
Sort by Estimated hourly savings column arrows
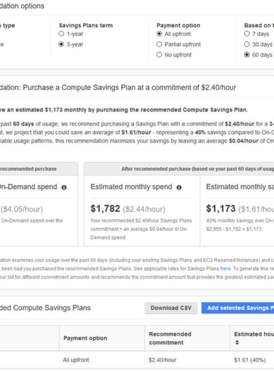tap(237, 342)
